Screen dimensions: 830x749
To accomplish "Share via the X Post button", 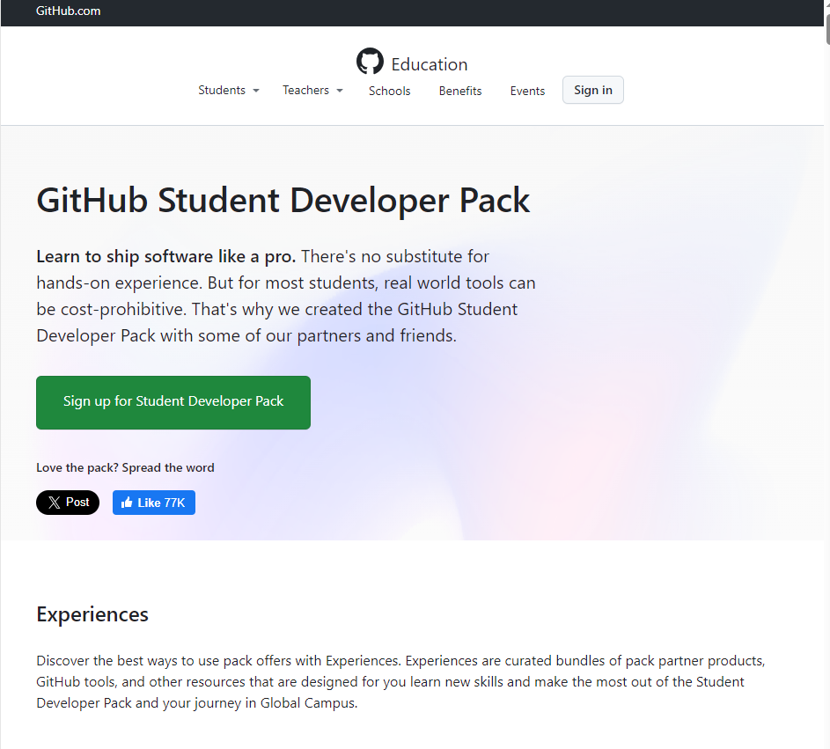I will point(68,503).
